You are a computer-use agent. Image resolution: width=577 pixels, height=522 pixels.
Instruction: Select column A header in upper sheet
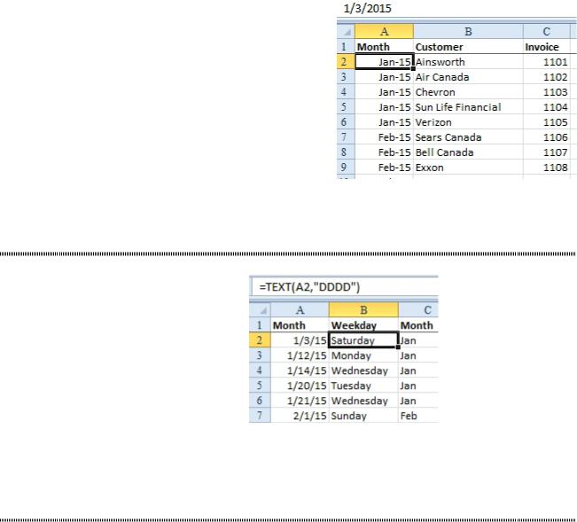pyautogui.click(x=384, y=32)
